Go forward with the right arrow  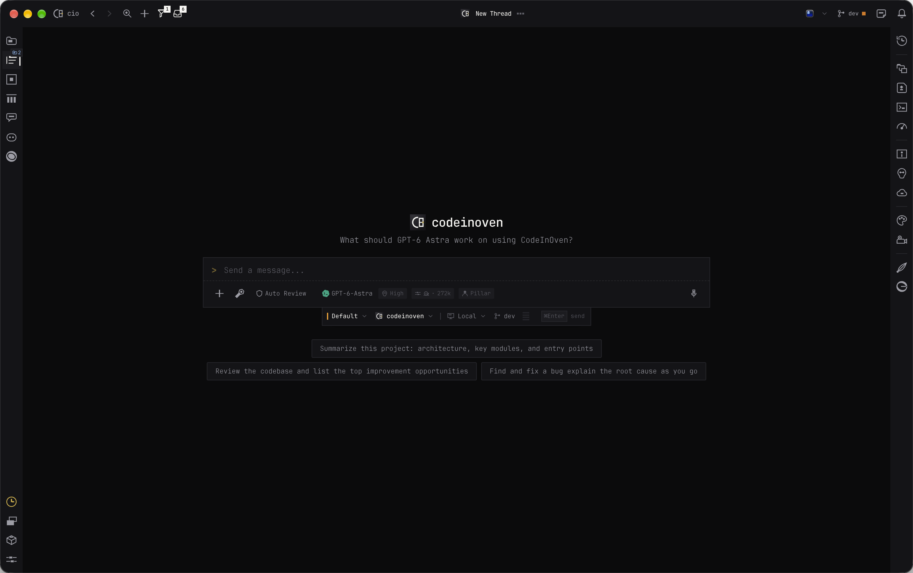(x=110, y=14)
